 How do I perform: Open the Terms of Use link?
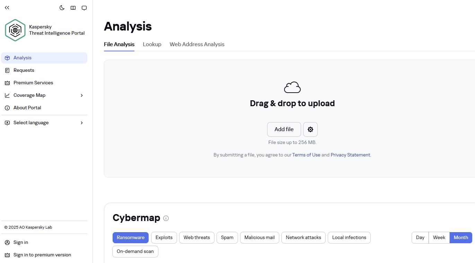(306, 155)
